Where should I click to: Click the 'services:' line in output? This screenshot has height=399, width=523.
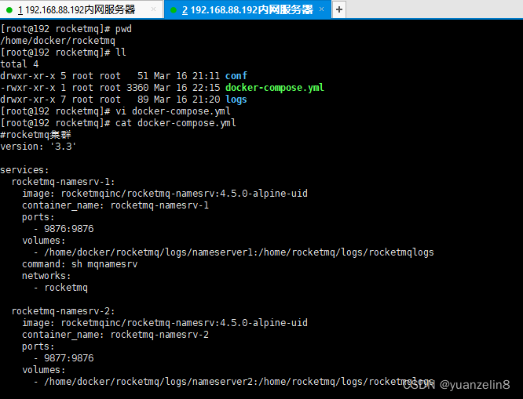24,170
